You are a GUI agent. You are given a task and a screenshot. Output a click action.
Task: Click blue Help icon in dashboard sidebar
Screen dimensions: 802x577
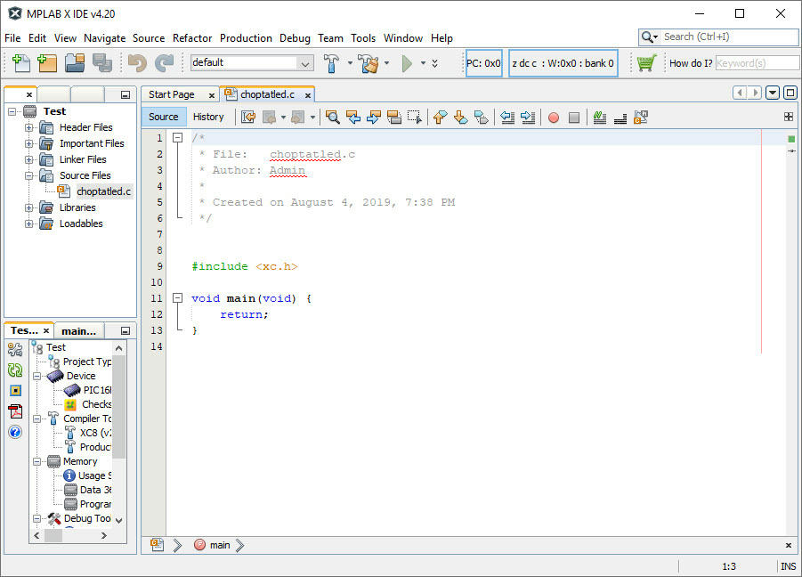[15, 432]
